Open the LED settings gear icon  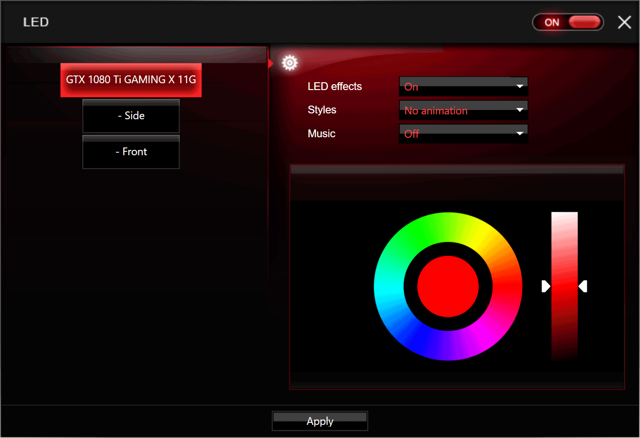pos(289,63)
